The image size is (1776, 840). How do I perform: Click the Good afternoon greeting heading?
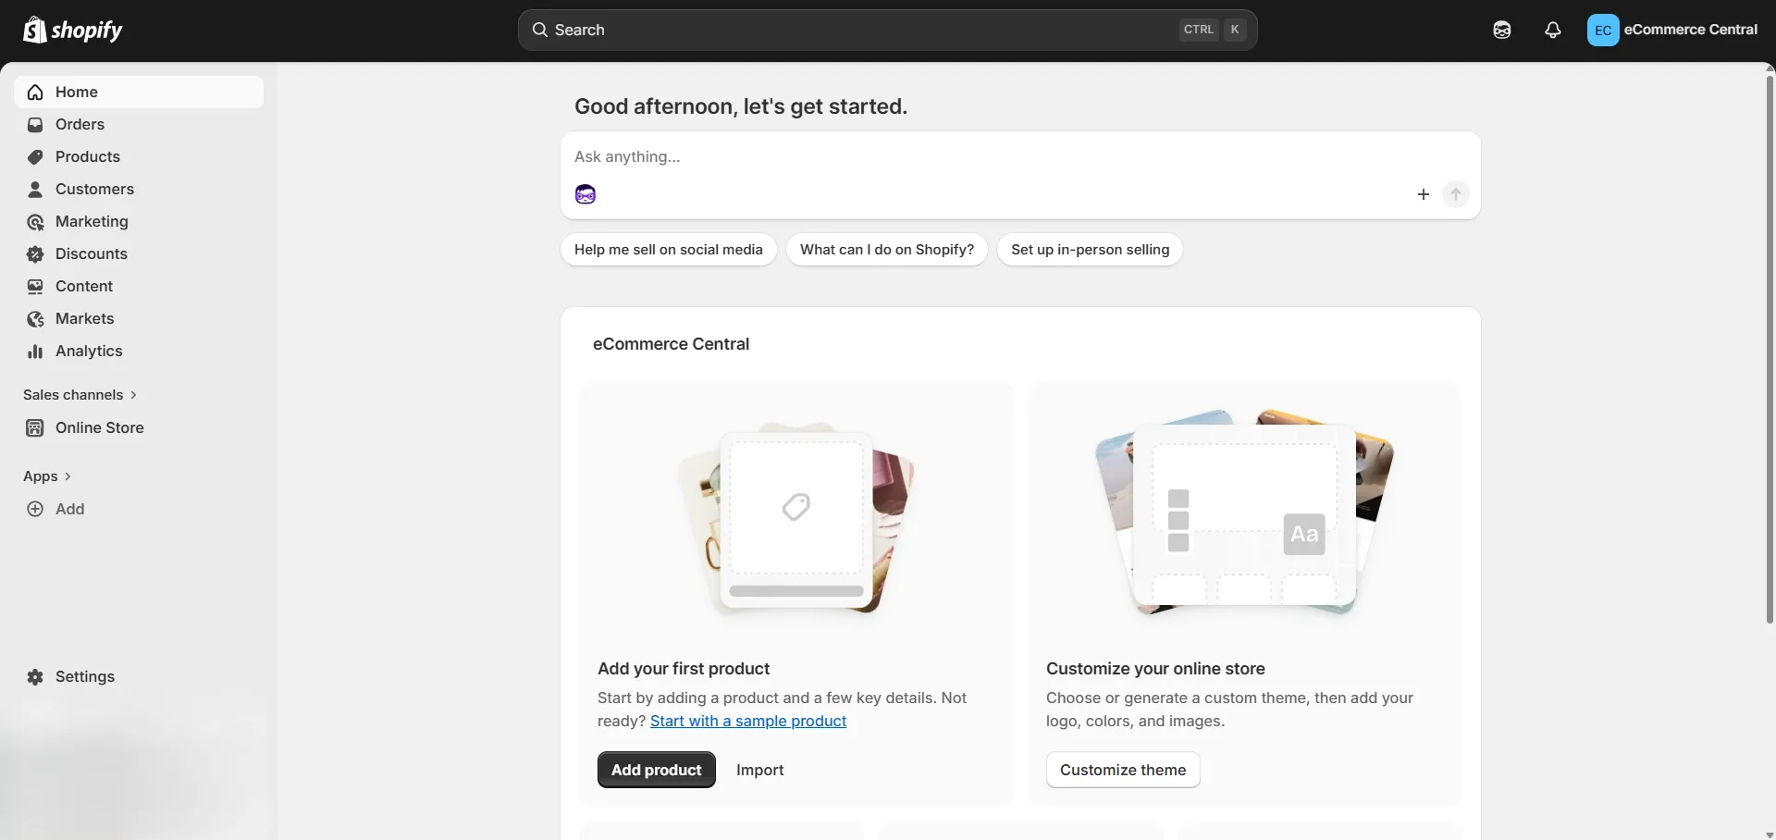tap(741, 106)
